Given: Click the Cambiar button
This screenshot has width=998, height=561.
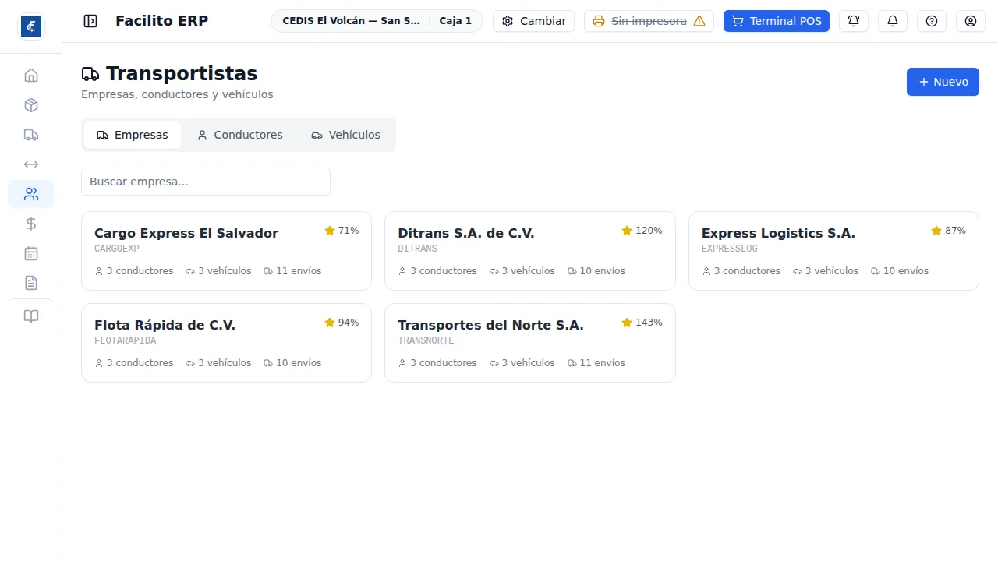Looking at the screenshot, I should pyautogui.click(x=534, y=21).
